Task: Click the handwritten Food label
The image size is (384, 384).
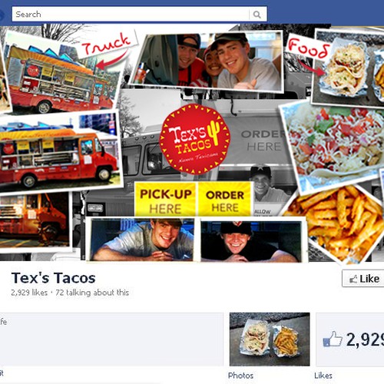Action: tap(308, 48)
